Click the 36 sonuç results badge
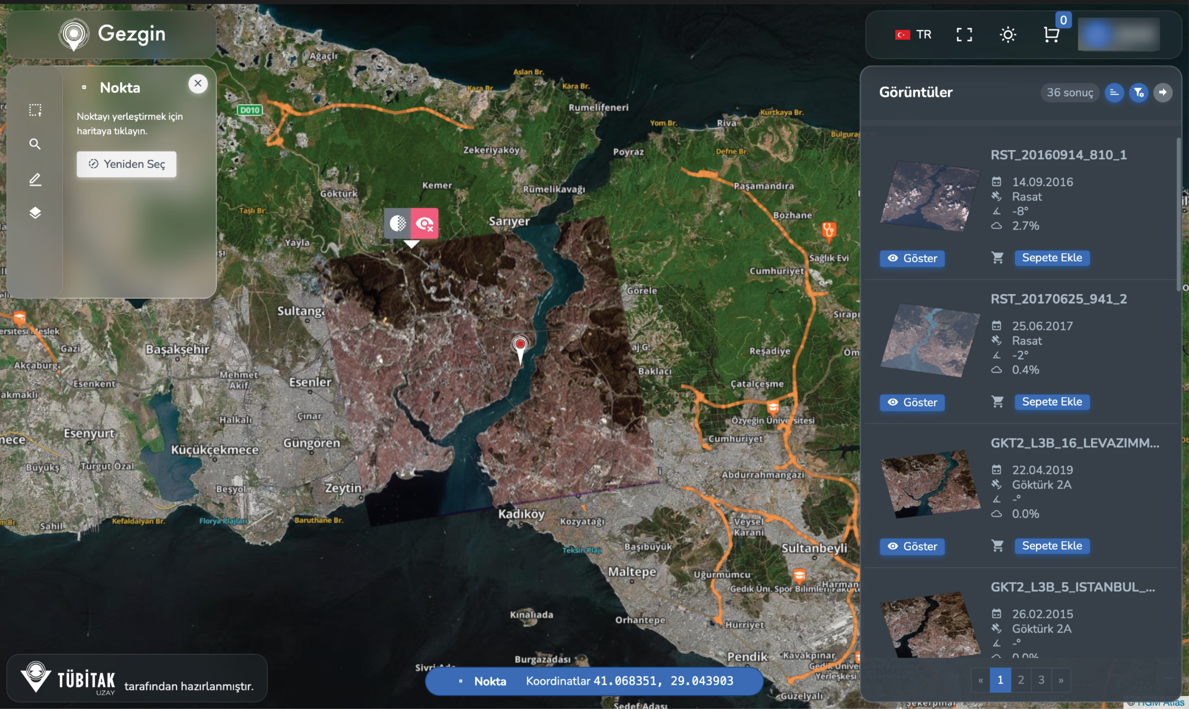Screen dimensions: 1189x709 point(1070,92)
